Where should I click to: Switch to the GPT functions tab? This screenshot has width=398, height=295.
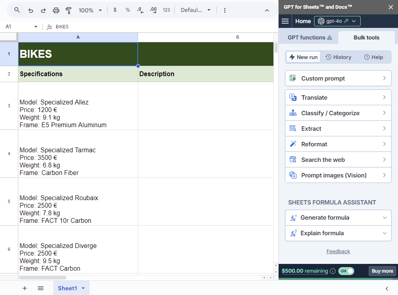[310, 37]
